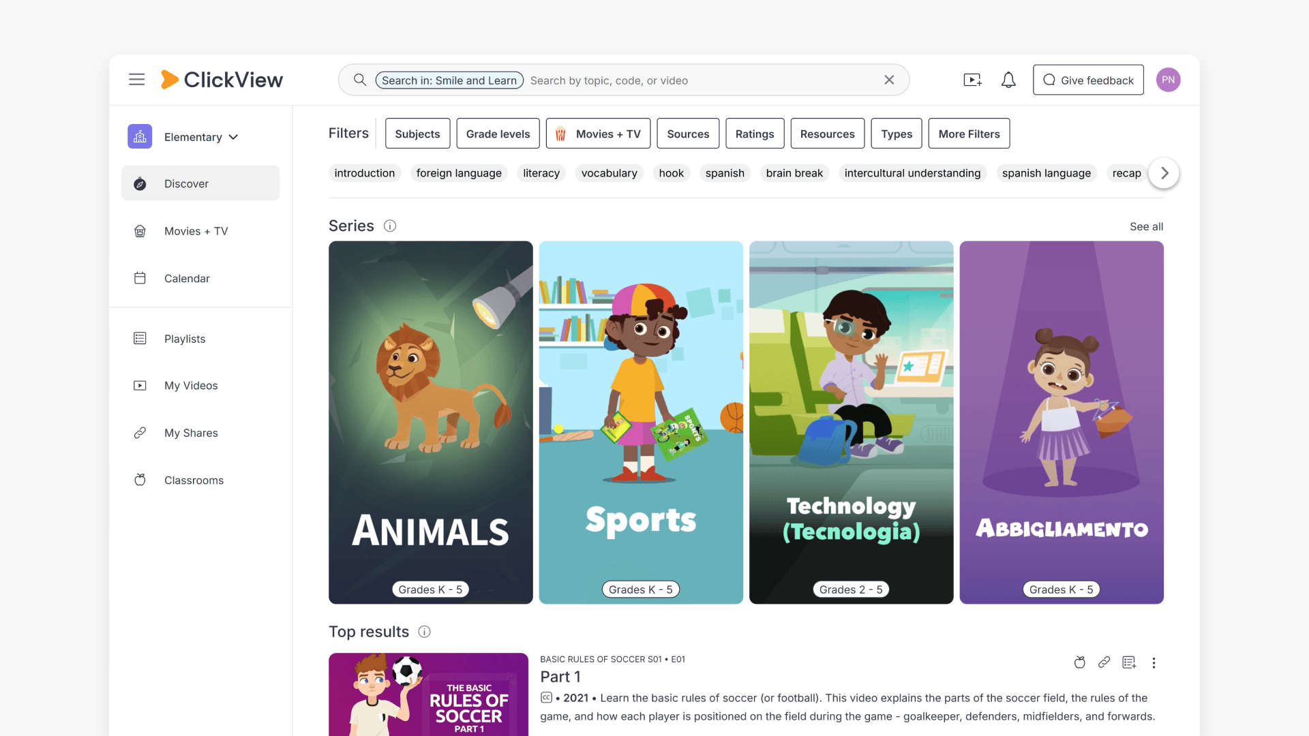
Task: Select the literacy tag
Action: [541, 173]
